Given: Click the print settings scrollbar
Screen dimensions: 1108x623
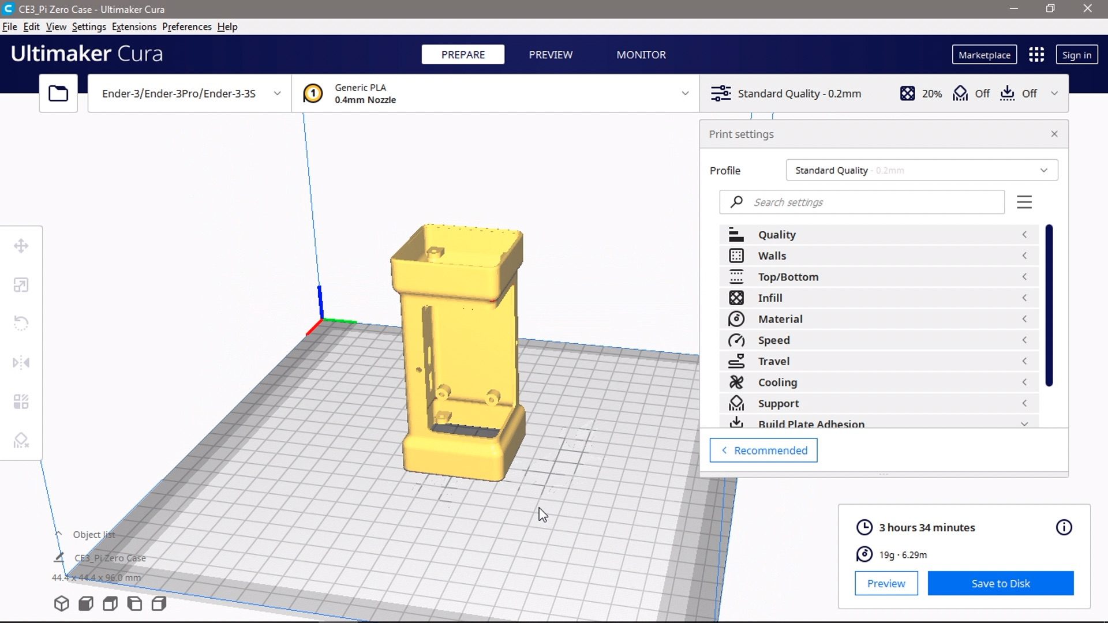Looking at the screenshot, I should point(1049,306).
